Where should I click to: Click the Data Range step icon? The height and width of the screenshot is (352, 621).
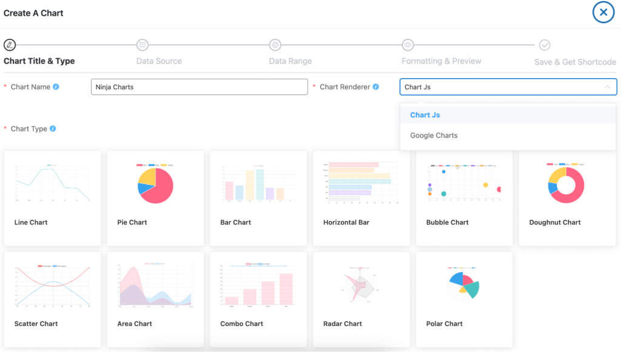(275, 45)
